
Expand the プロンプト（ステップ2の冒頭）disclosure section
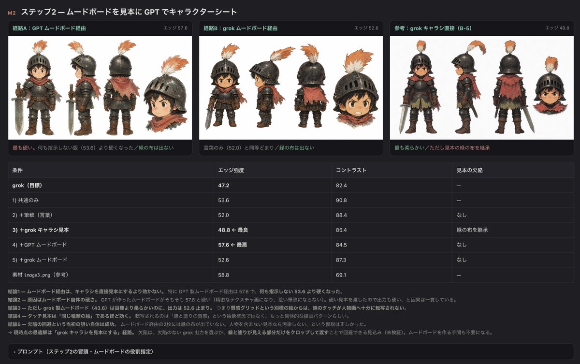[x=291, y=351]
